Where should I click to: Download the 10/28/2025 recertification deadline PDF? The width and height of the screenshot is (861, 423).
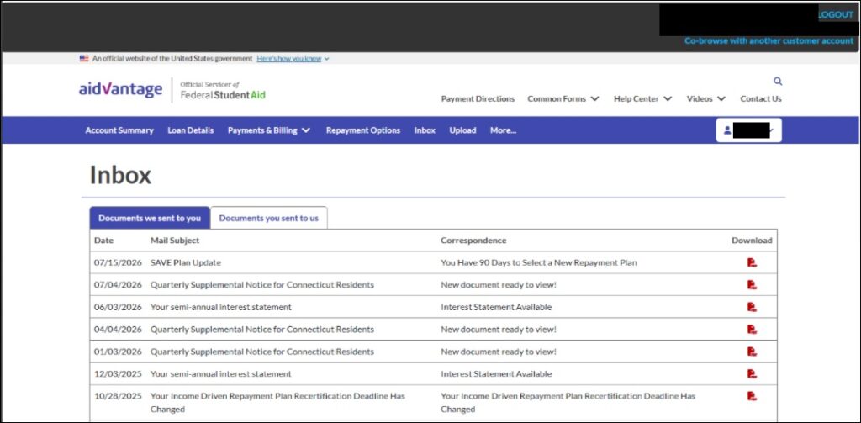point(752,395)
